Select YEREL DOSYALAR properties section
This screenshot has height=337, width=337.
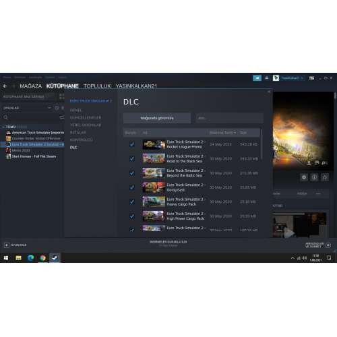(86, 125)
